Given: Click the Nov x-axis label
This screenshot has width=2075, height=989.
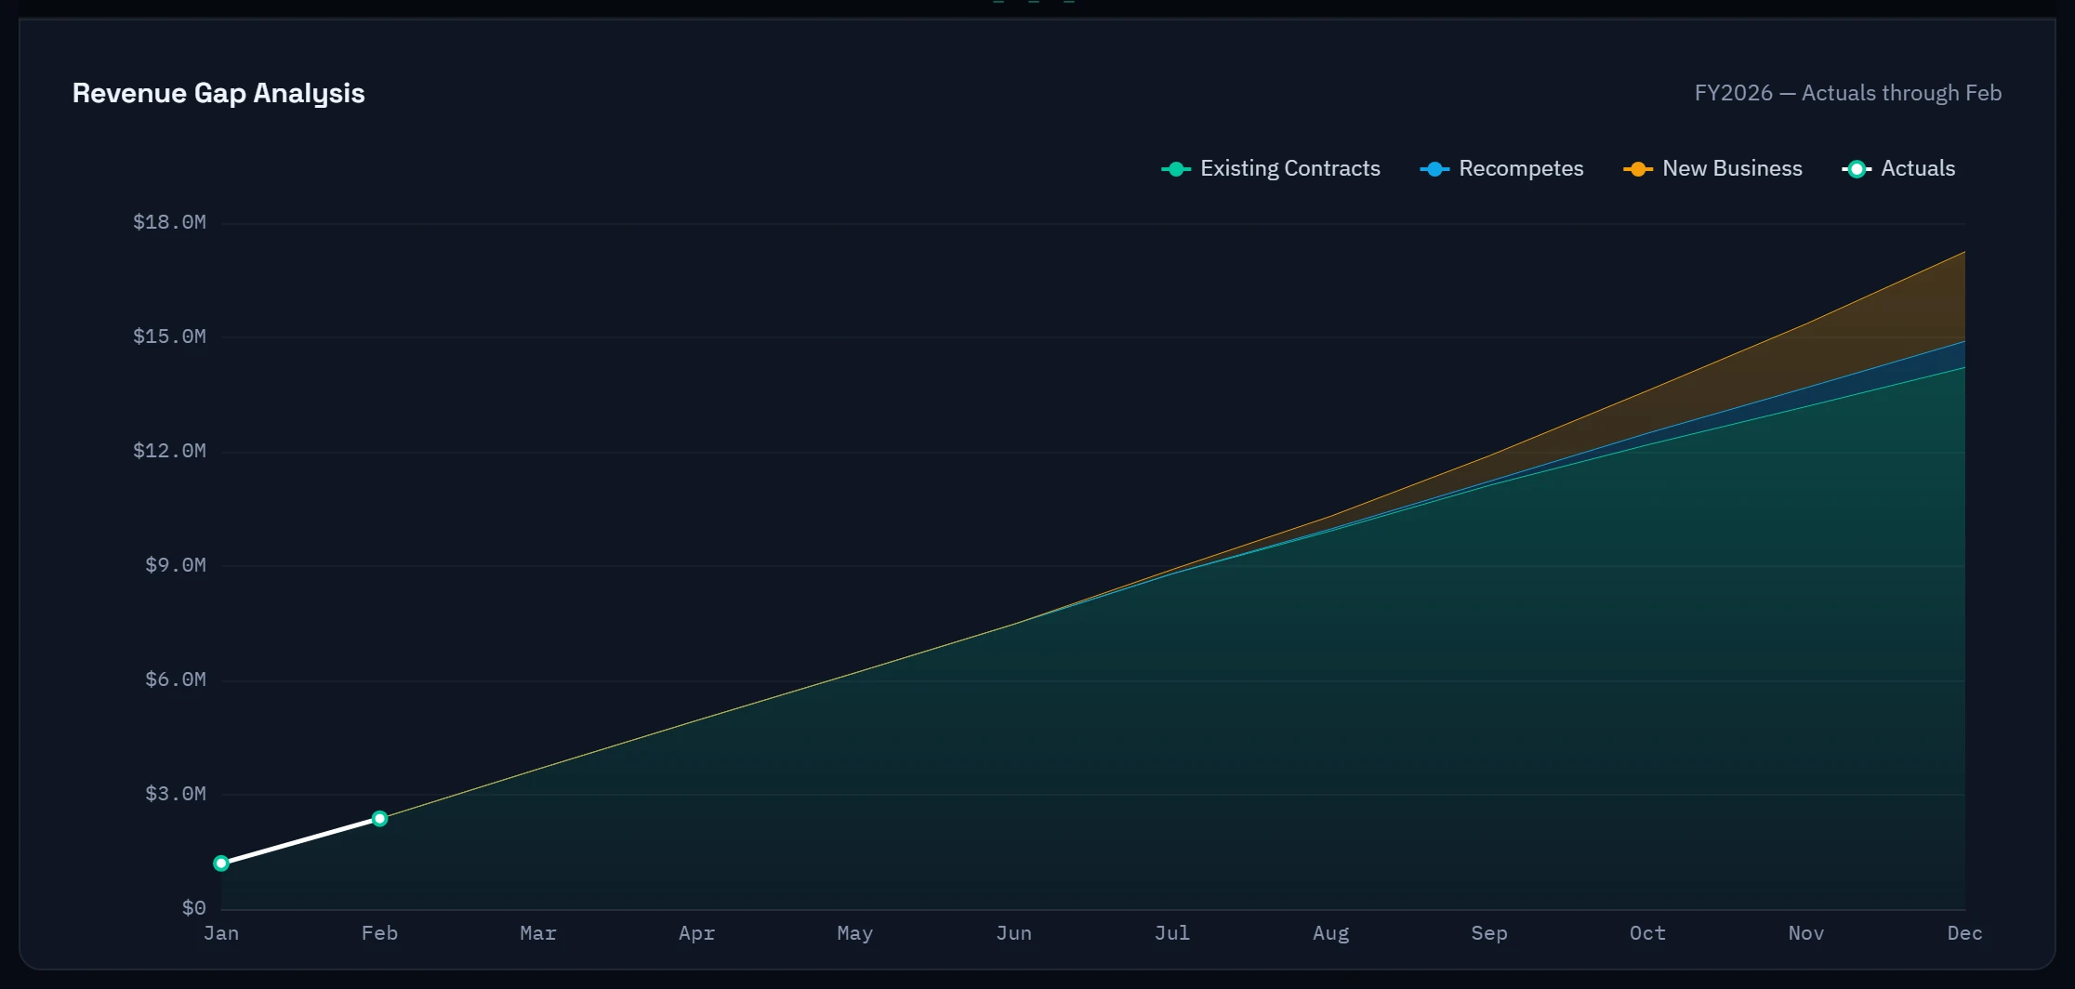Looking at the screenshot, I should tap(1806, 933).
